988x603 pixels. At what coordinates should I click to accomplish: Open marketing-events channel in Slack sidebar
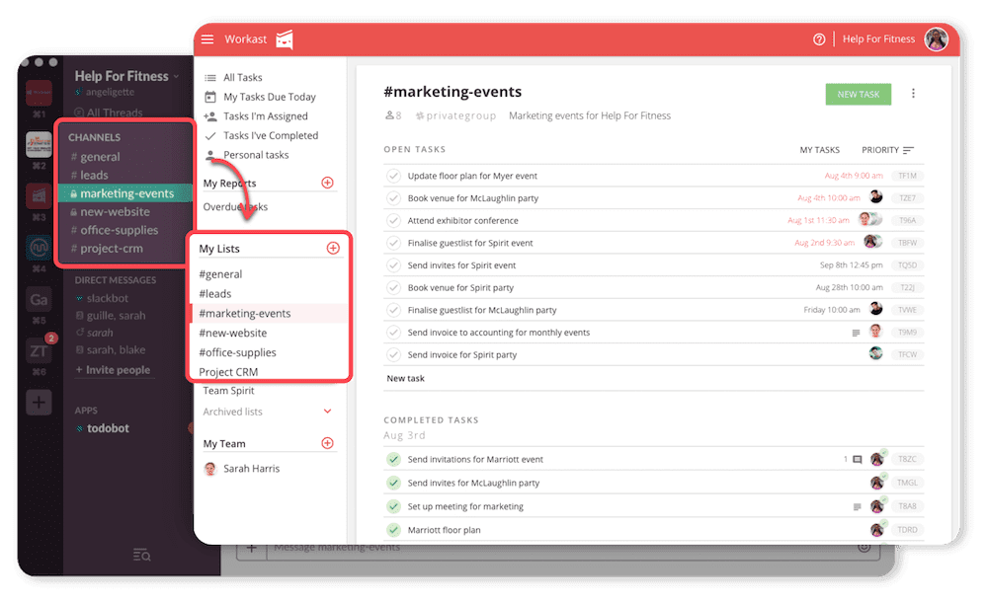(x=124, y=193)
